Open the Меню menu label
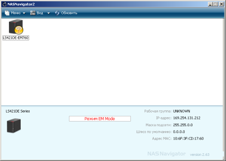This screenshot has height=161, width=226. [x=15, y=13]
